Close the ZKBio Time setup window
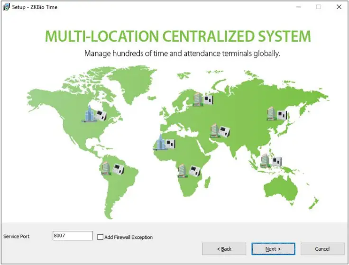349x265 pixels. click(339, 7)
